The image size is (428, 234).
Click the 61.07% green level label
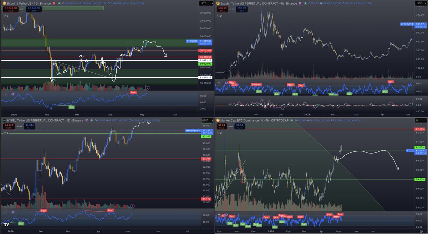(x=420, y=147)
